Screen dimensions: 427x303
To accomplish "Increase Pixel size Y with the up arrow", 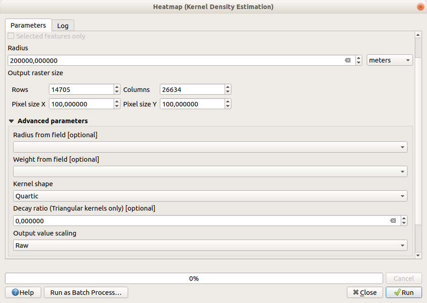I will point(228,101).
